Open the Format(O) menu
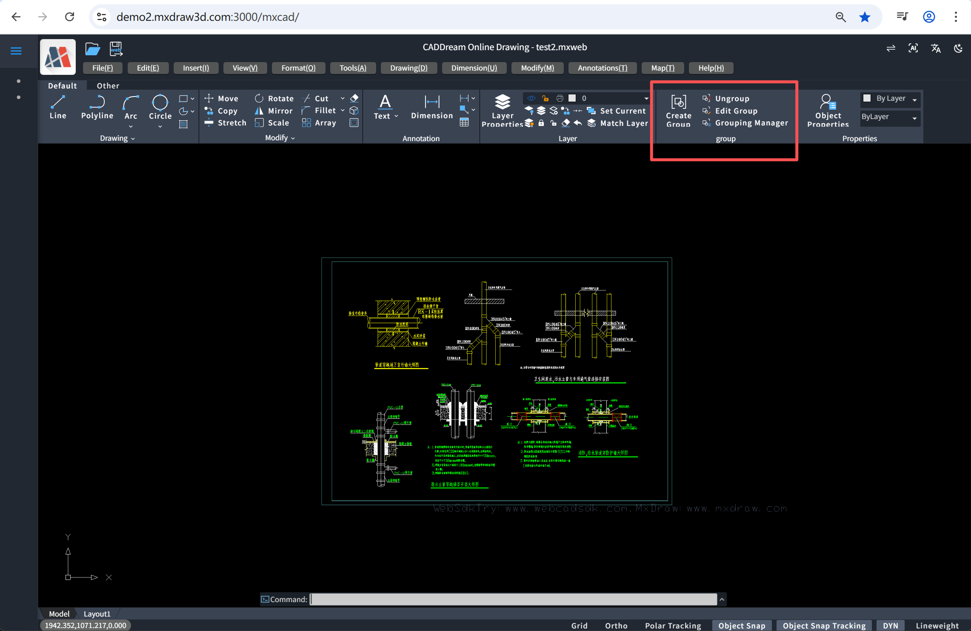The width and height of the screenshot is (971, 631). point(298,68)
